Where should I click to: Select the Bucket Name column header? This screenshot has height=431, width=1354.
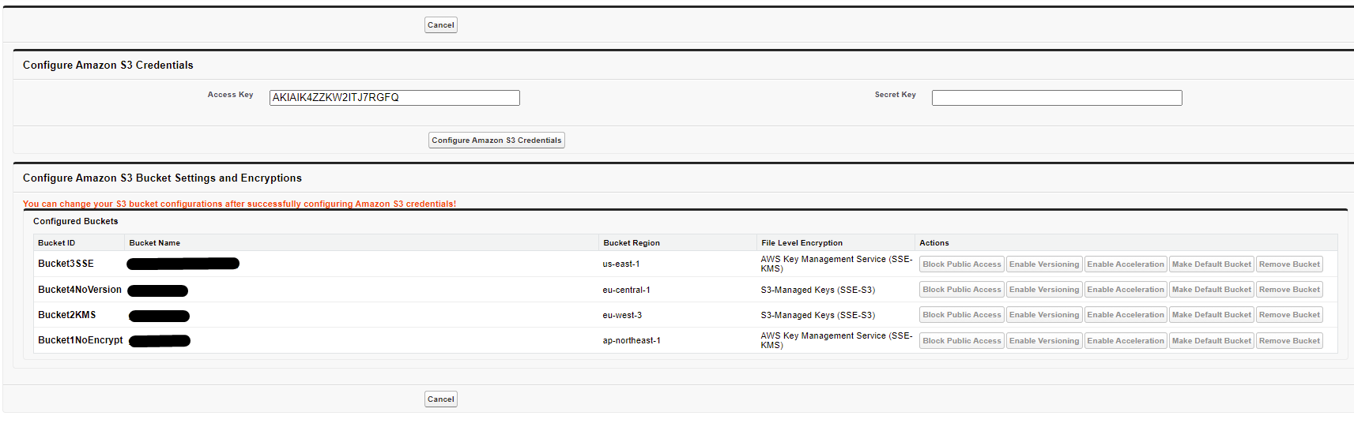coord(155,243)
